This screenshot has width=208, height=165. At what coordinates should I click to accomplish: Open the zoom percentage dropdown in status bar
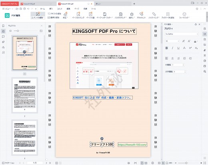[x=171, y=163]
